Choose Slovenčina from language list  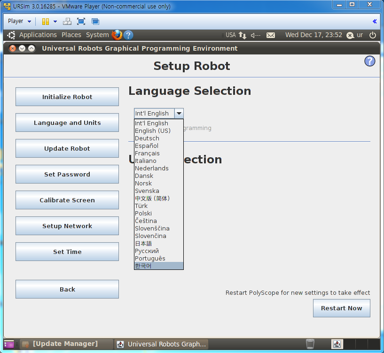point(159,236)
